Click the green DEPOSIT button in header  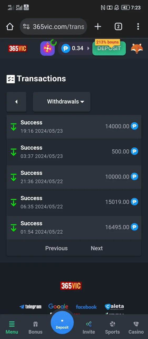pyautogui.click(x=109, y=48)
